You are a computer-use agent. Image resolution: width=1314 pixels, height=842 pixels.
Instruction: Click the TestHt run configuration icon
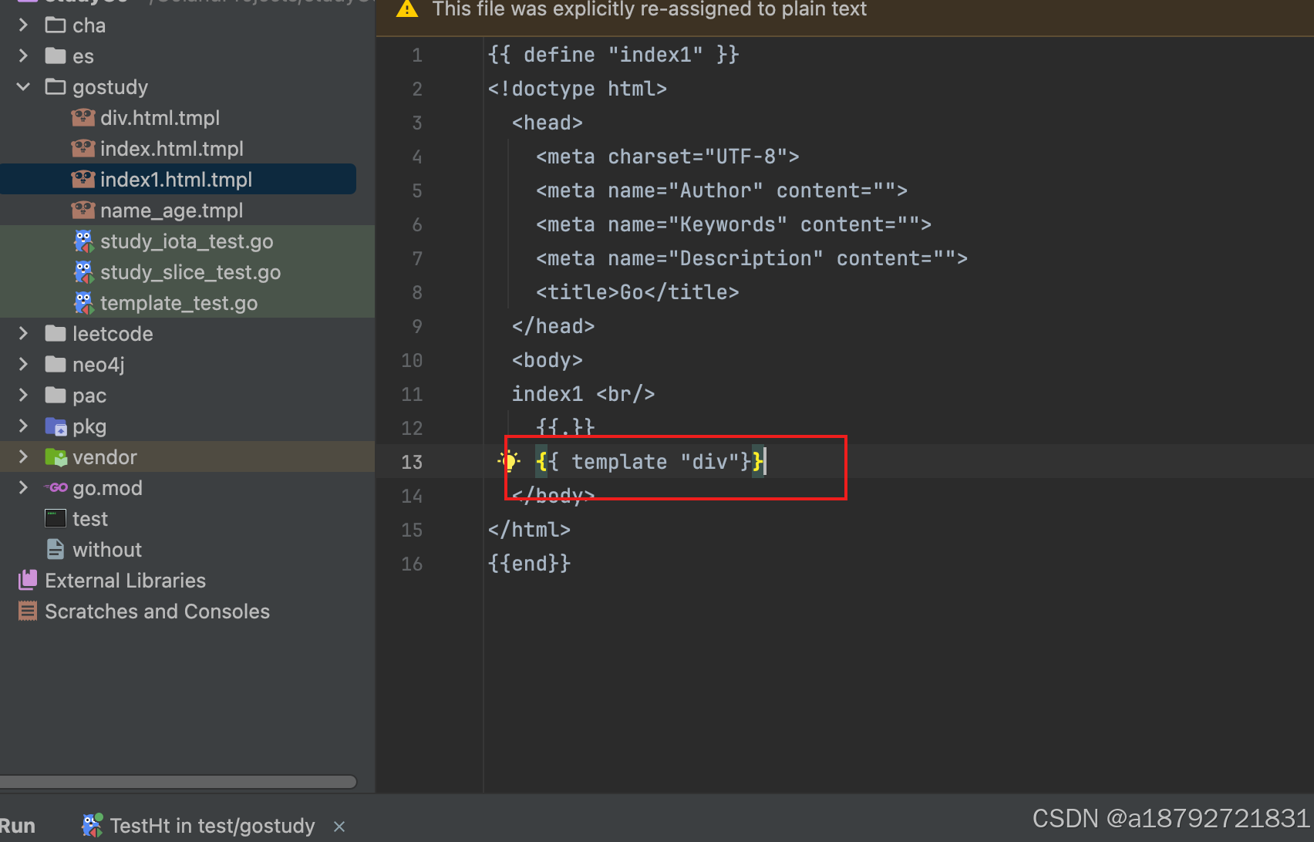pyautogui.click(x=93, y=825)
